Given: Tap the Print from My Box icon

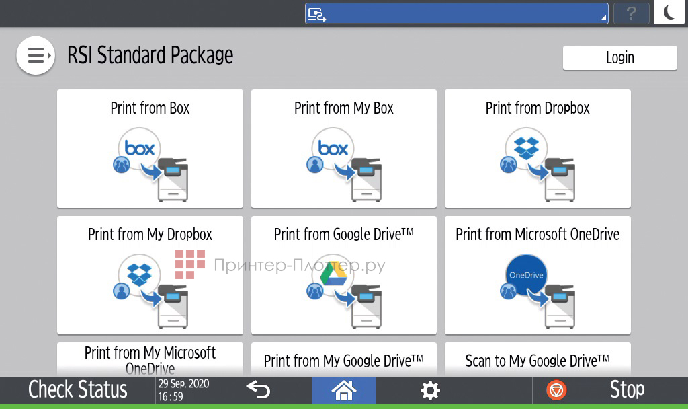Looking at the screenshot, I should pyautogui.click(x=343, y=163).
